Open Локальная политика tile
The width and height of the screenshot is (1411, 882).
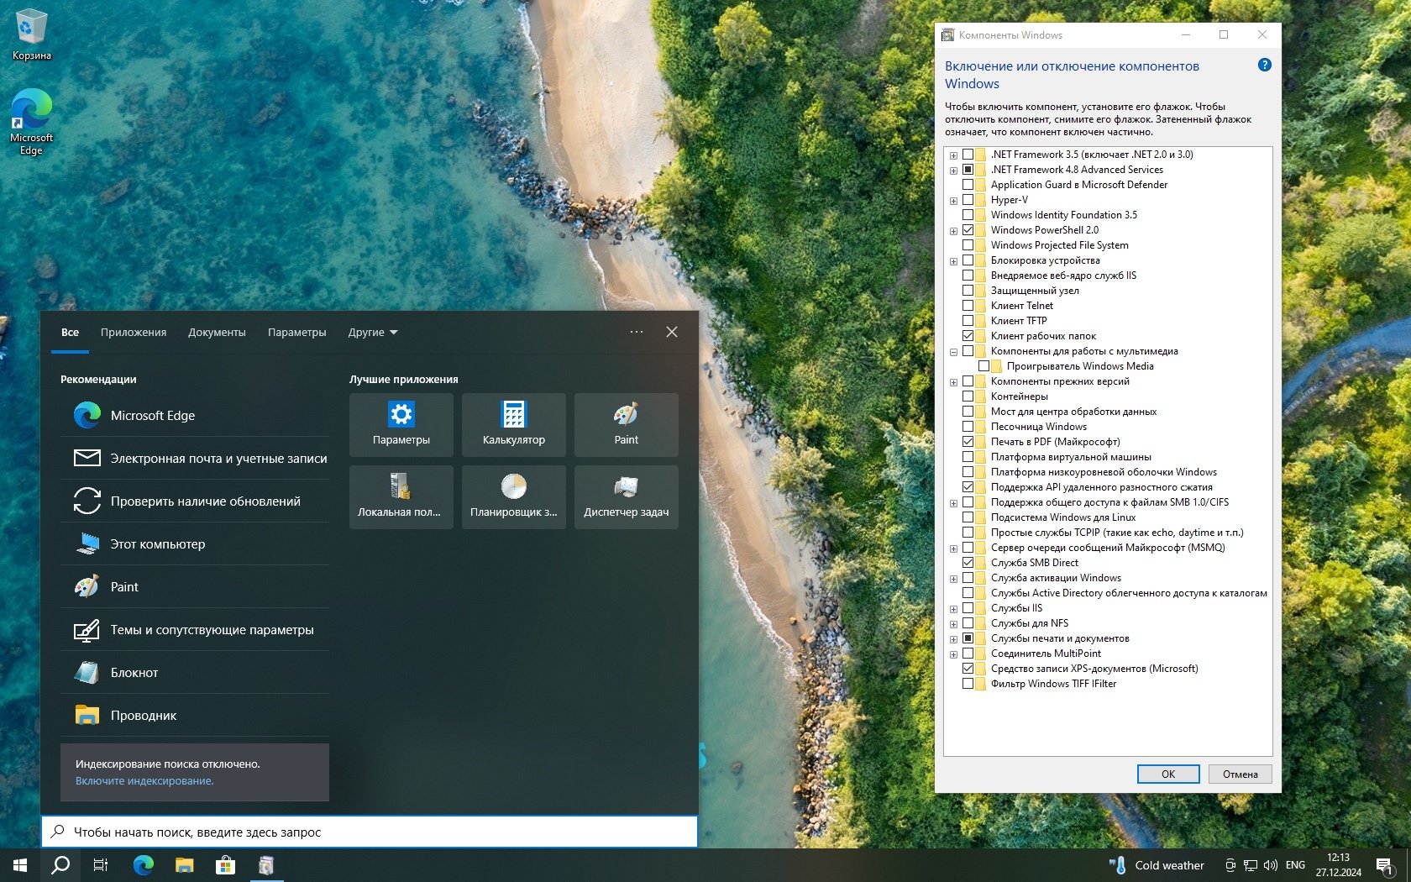401,496
